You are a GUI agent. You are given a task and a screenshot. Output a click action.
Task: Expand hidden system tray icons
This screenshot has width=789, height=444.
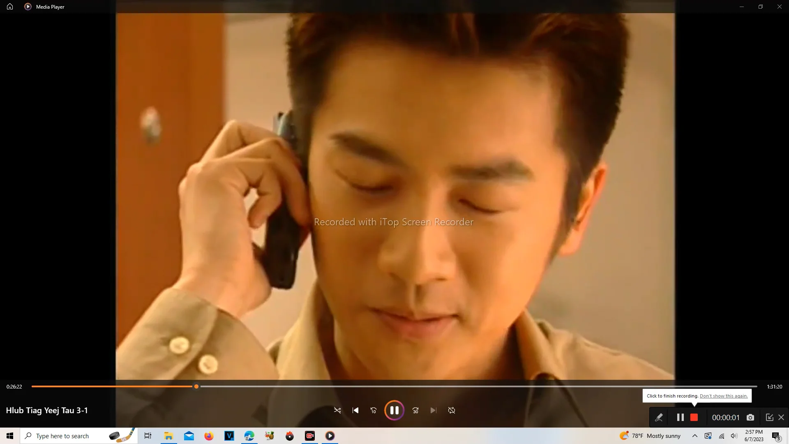pyautogui.click(x=695, y=436)
